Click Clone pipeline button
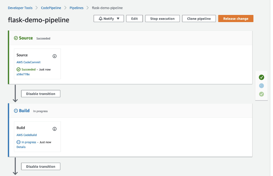The image size is (273, 176). point(199,19)
